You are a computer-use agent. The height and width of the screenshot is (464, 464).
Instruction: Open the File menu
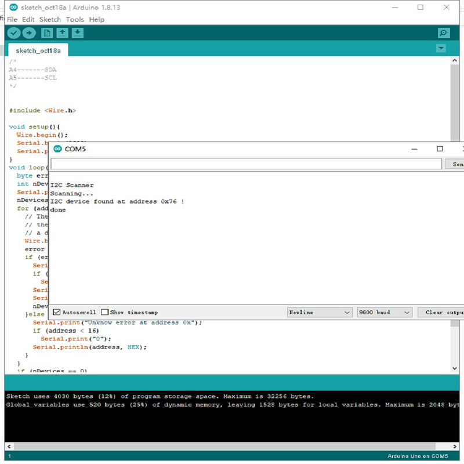pyautogui.click(x=12, y=20)
